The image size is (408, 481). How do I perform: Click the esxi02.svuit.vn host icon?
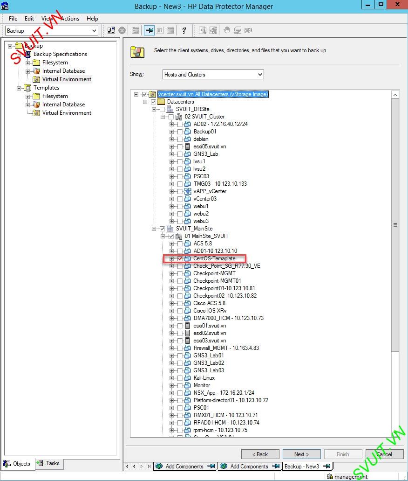187,333
